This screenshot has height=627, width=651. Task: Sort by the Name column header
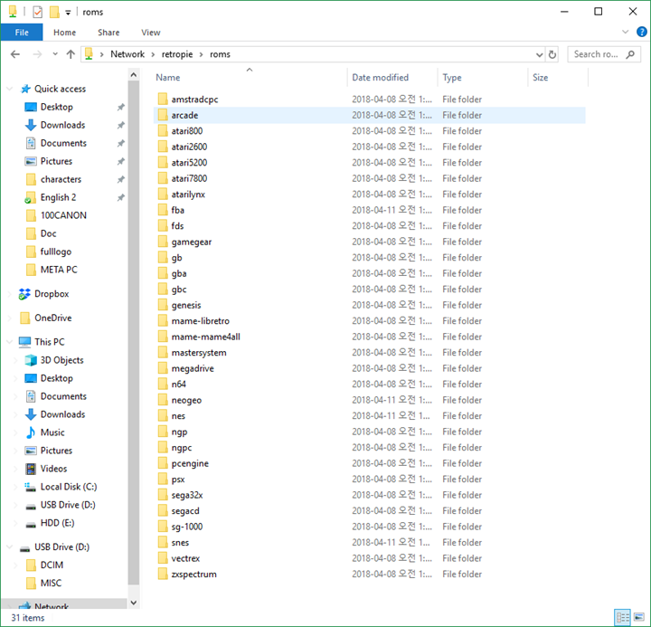pos(168,78)
